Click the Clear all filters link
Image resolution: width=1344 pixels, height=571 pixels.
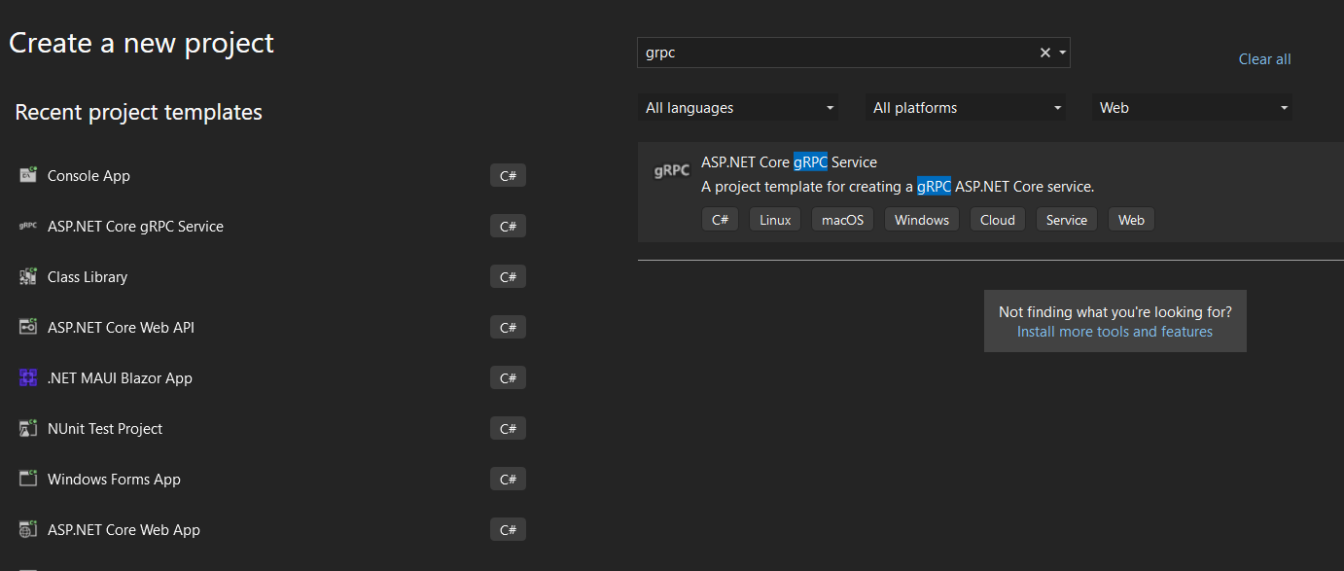(1264, 59)
